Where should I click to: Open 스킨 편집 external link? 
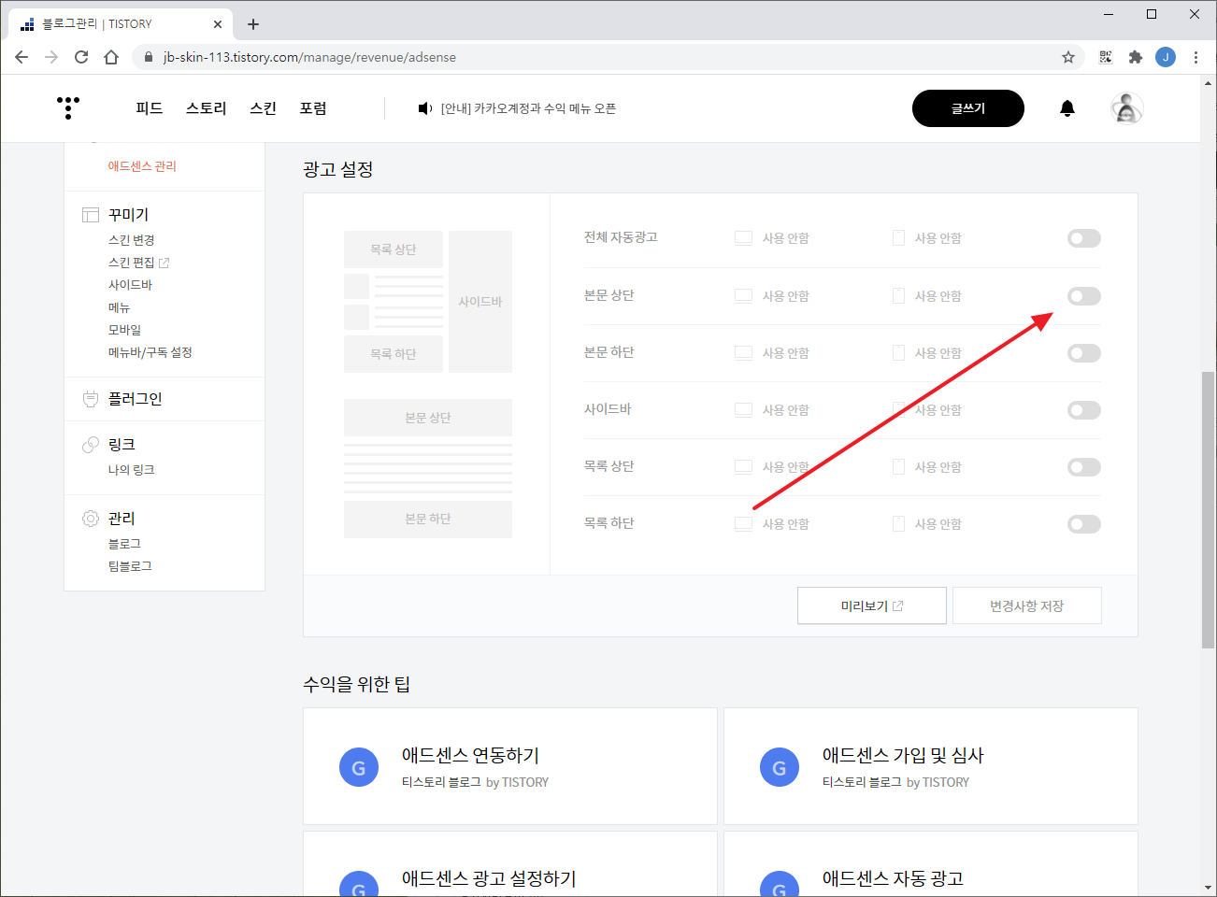pyautogui.click(x=139, y=263)
